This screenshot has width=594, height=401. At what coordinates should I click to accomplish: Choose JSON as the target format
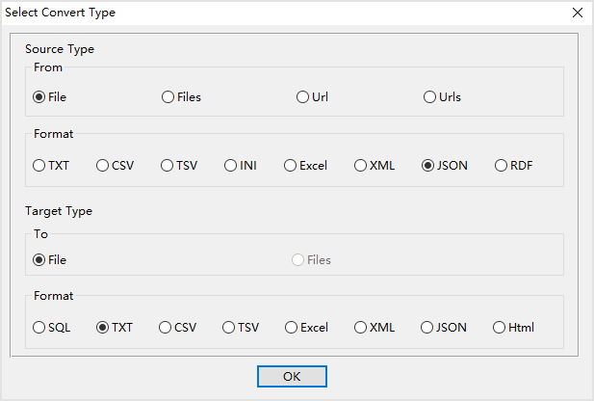point(426,327)
